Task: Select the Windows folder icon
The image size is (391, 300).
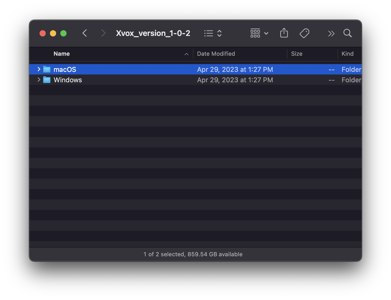Action: click(x=47, y=80)
